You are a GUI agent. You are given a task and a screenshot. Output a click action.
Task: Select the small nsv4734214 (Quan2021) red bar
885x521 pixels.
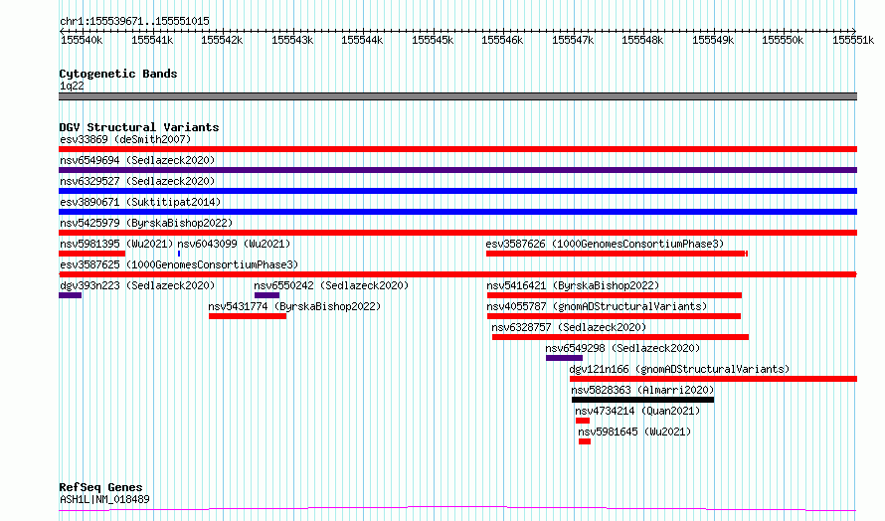(583, 421)
